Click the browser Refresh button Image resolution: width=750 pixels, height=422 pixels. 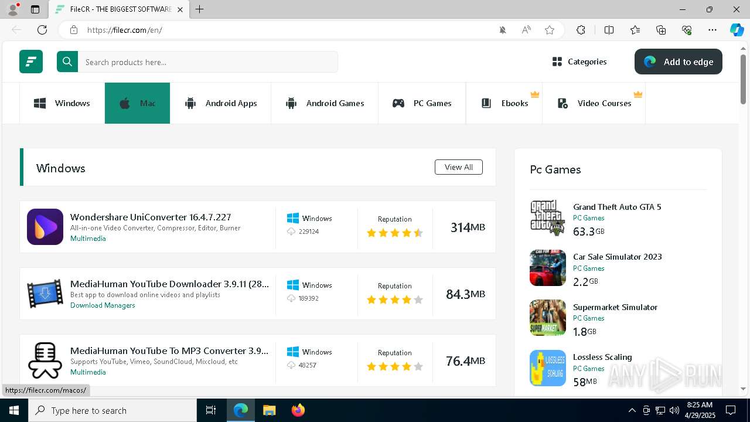(42, 30)
